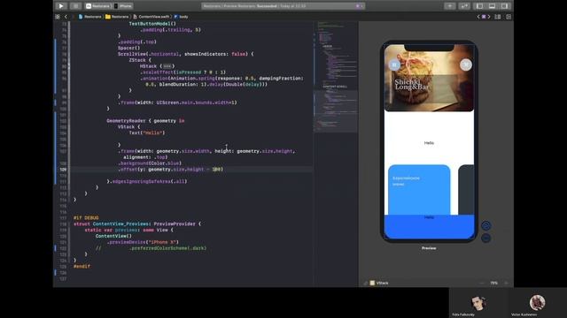Go back in editor history
The width and height of the screenshot is (567, 318).
[x=66, y=17]
